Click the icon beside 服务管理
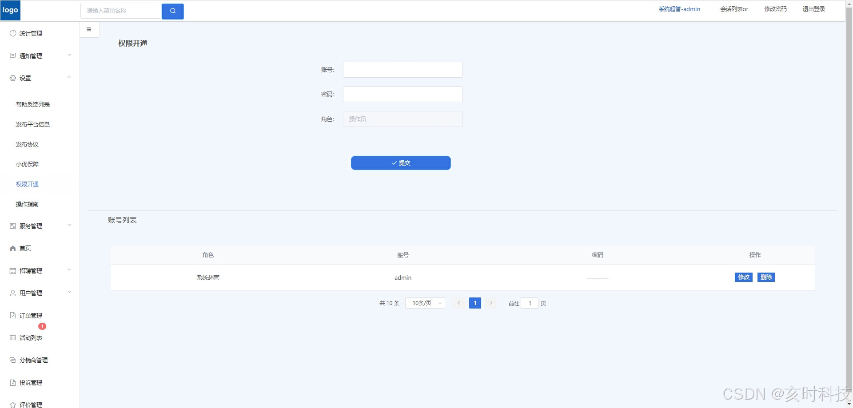Image resolution: width=853 pixels, height=408 pixels. click(13, 226)
